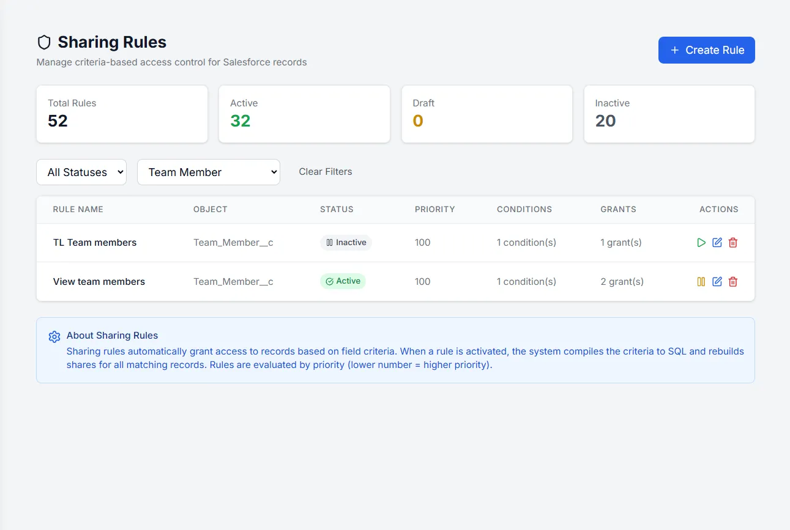Click the Actions column header
Image resolution: width=790 pixels, height=530 pixels.
(x=719, y=209)
